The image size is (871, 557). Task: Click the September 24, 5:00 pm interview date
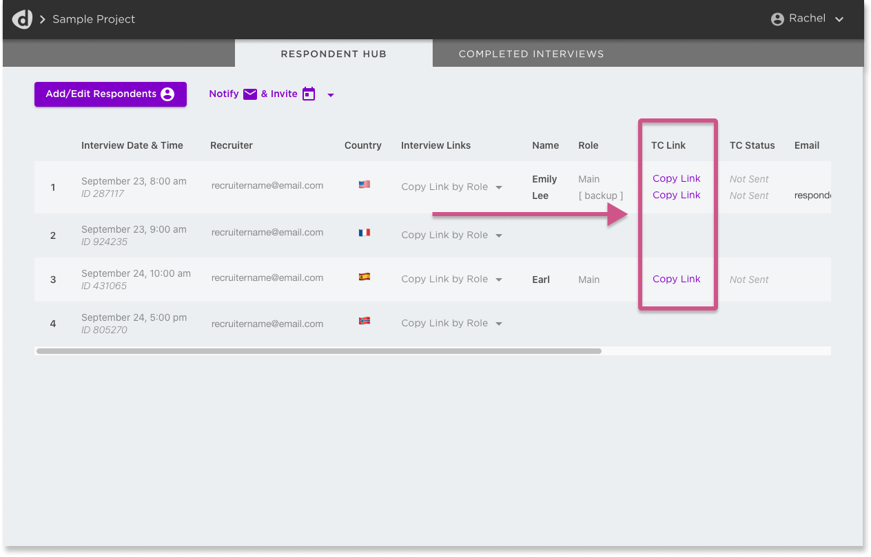point(134,317)
